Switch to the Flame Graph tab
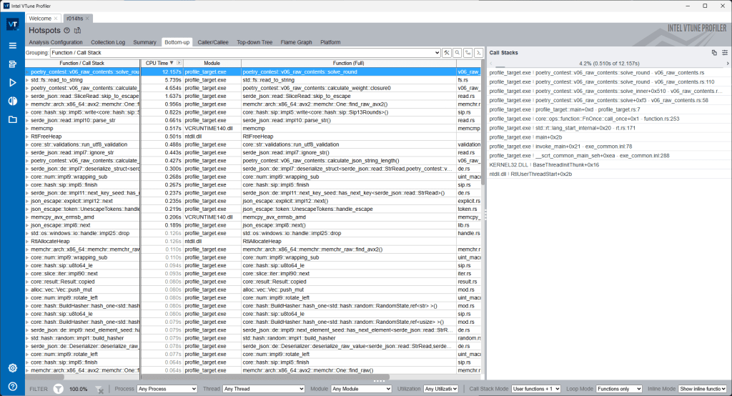The image size is (732, 396). [295, 42]
